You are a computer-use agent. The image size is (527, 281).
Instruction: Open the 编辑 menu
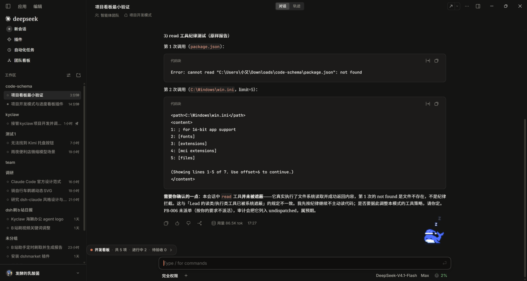[x=38, y=6]
